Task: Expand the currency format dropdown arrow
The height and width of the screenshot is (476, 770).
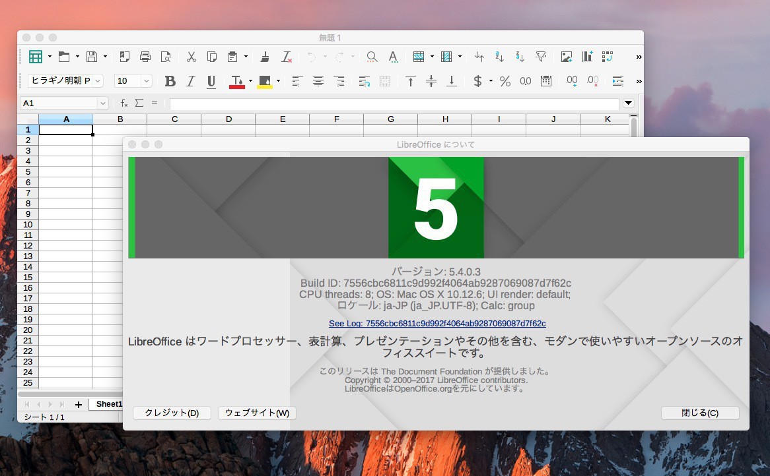Action: 491,81
